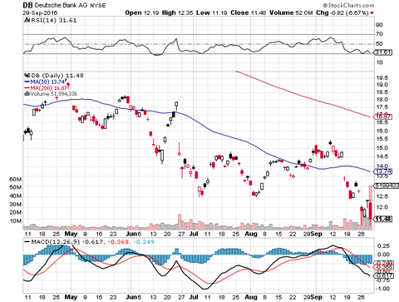The height and width of the screenshot is (302, 399).
Task: Click the Volume 51,994,336 legend text
Action: point(53,94)
